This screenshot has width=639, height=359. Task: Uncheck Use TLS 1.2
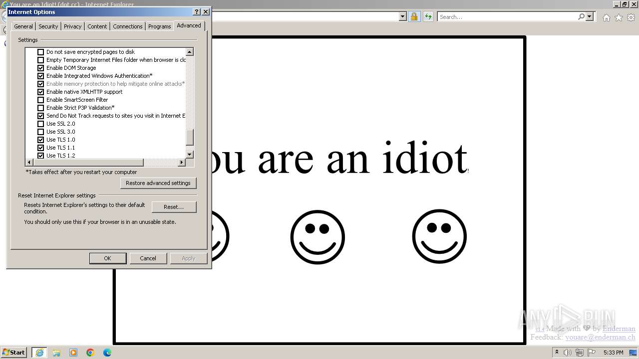coord(41,156)
